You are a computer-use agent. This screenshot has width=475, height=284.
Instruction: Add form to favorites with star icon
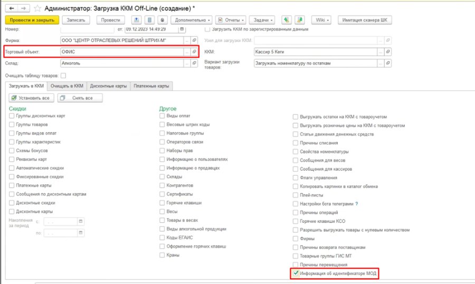[37, 8]
